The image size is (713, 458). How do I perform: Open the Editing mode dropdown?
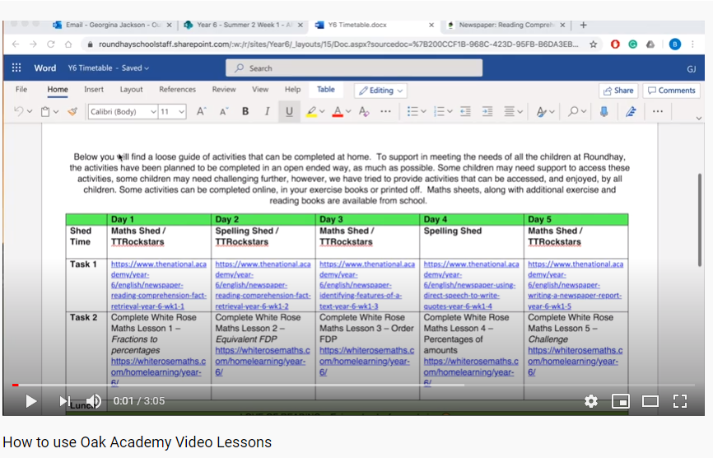pos(380,91)
